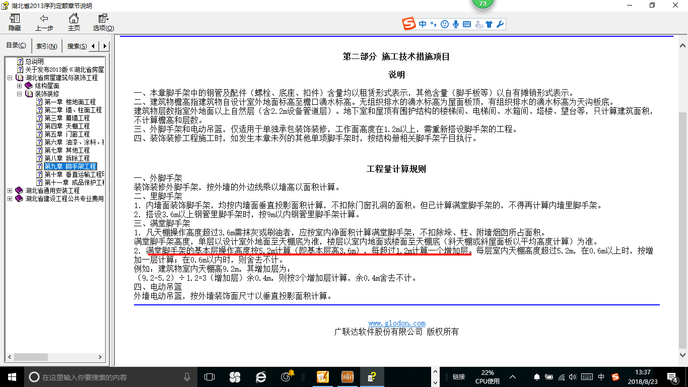Click the 装饰装修 open book icon

click(x=29, y=94)
